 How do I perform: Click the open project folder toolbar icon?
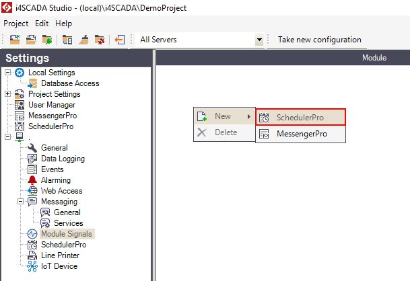[31, 40]
